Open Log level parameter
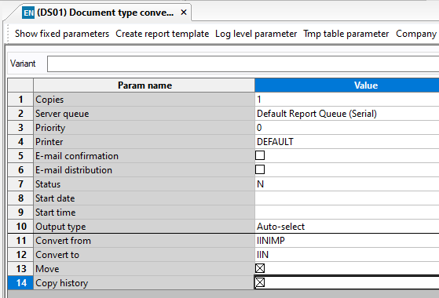Viewport: 439px width, 298px height. (256, 34)
